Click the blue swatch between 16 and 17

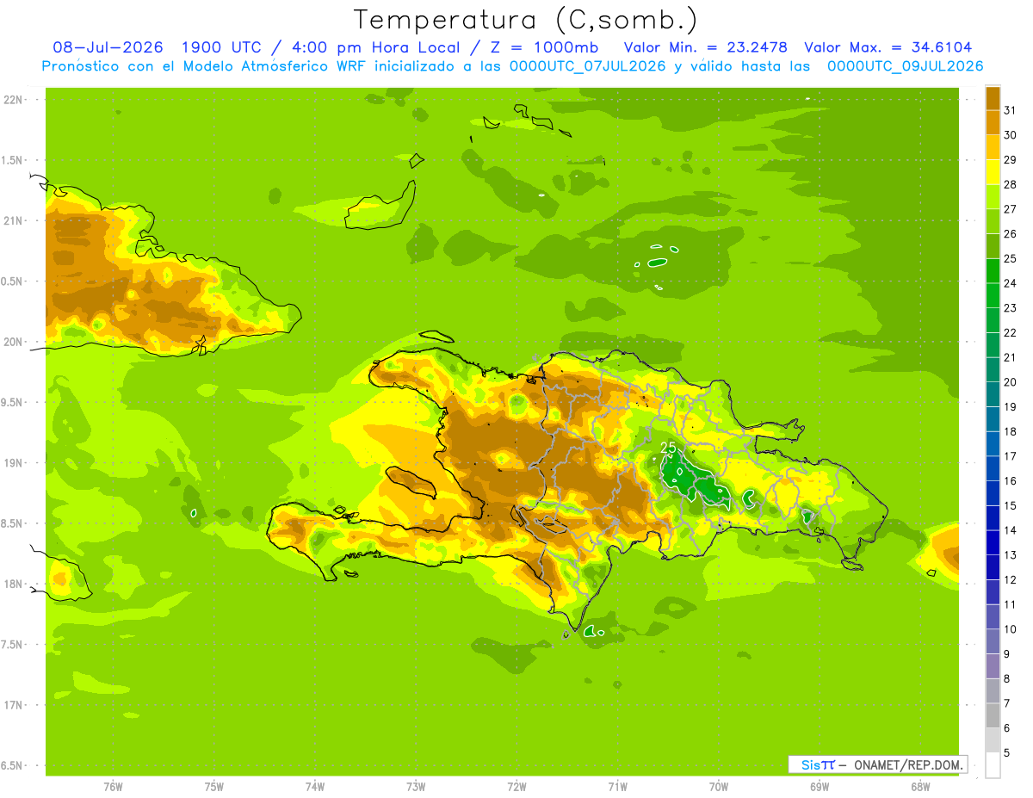pyautogui.click(x=993, y=468)
